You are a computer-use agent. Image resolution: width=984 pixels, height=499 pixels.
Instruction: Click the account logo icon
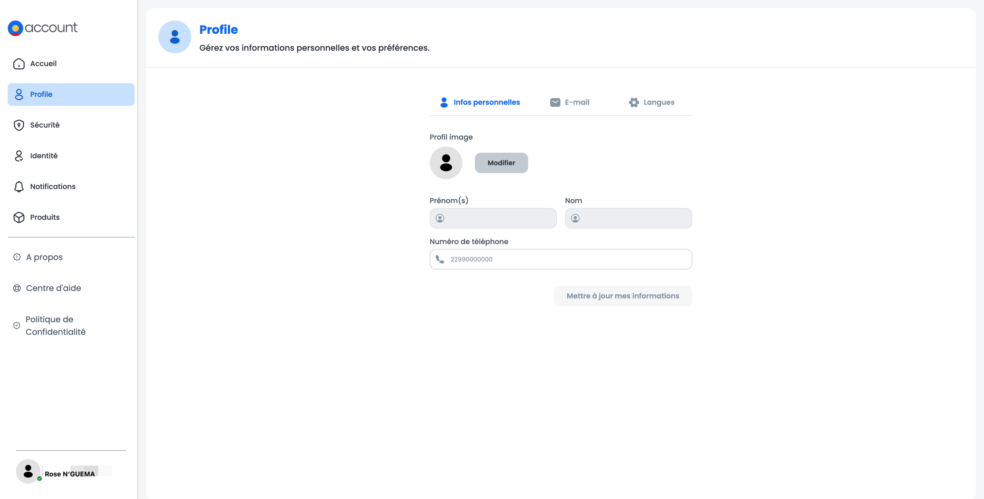click(15, 28)
